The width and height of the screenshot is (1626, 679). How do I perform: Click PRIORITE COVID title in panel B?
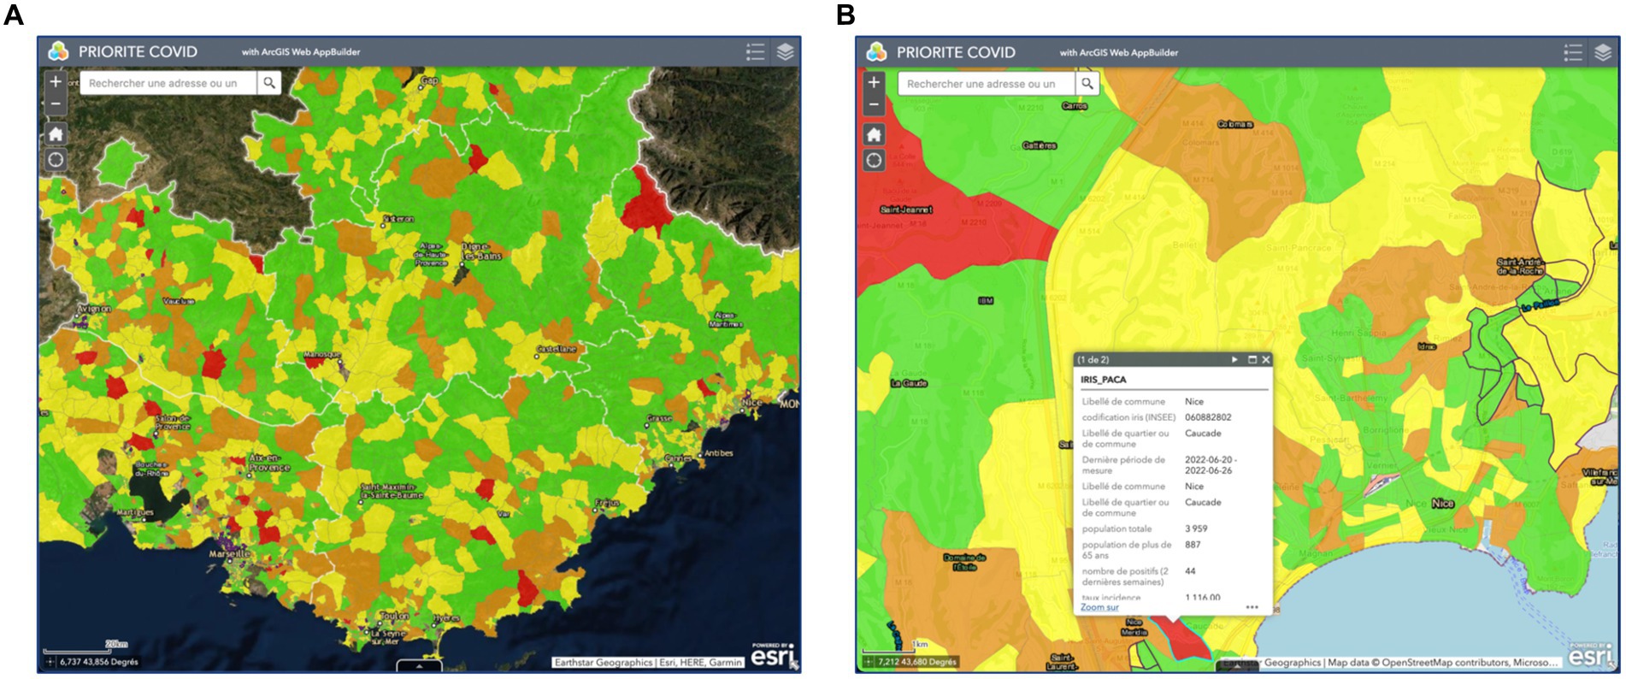(956, 52)
